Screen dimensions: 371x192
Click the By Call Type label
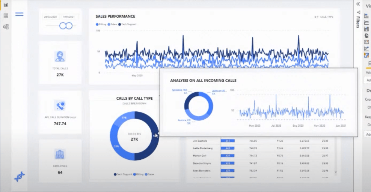(x=324, y=17)
